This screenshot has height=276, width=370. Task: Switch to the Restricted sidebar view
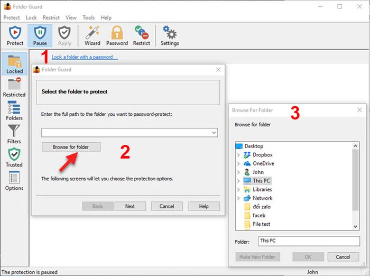[14, 87]
